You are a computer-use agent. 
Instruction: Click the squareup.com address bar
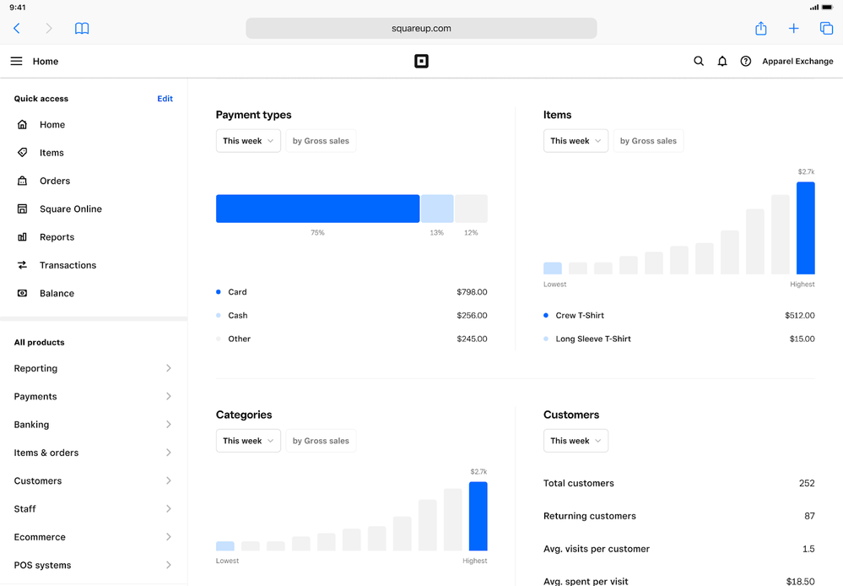click(421, 28)
